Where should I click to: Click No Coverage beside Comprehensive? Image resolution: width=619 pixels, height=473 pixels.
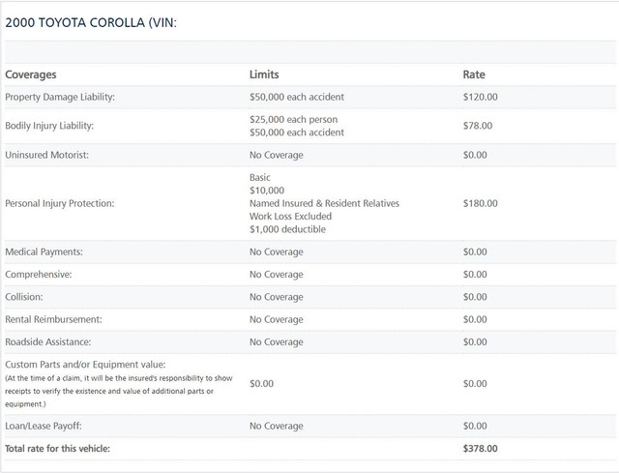(277, 274)
